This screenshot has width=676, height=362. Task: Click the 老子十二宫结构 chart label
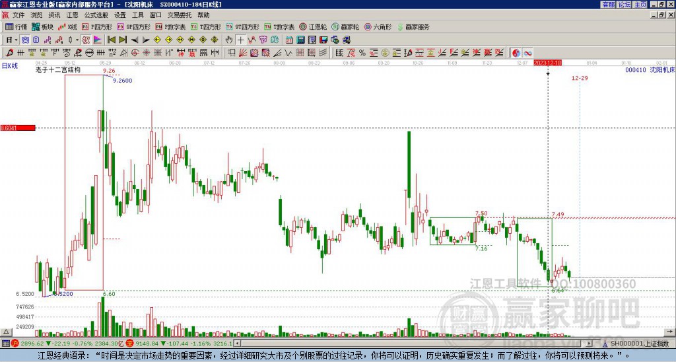58,70
